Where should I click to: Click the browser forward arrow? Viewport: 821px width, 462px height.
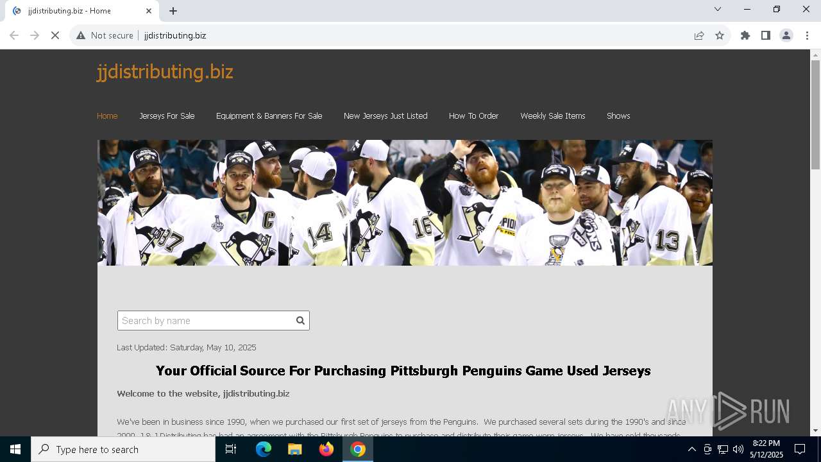tap(35, 35)
